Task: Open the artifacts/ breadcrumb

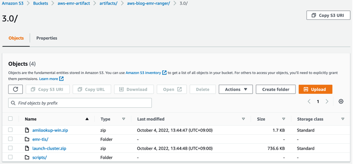Action: pyautogui.click(x=108, y=4)
